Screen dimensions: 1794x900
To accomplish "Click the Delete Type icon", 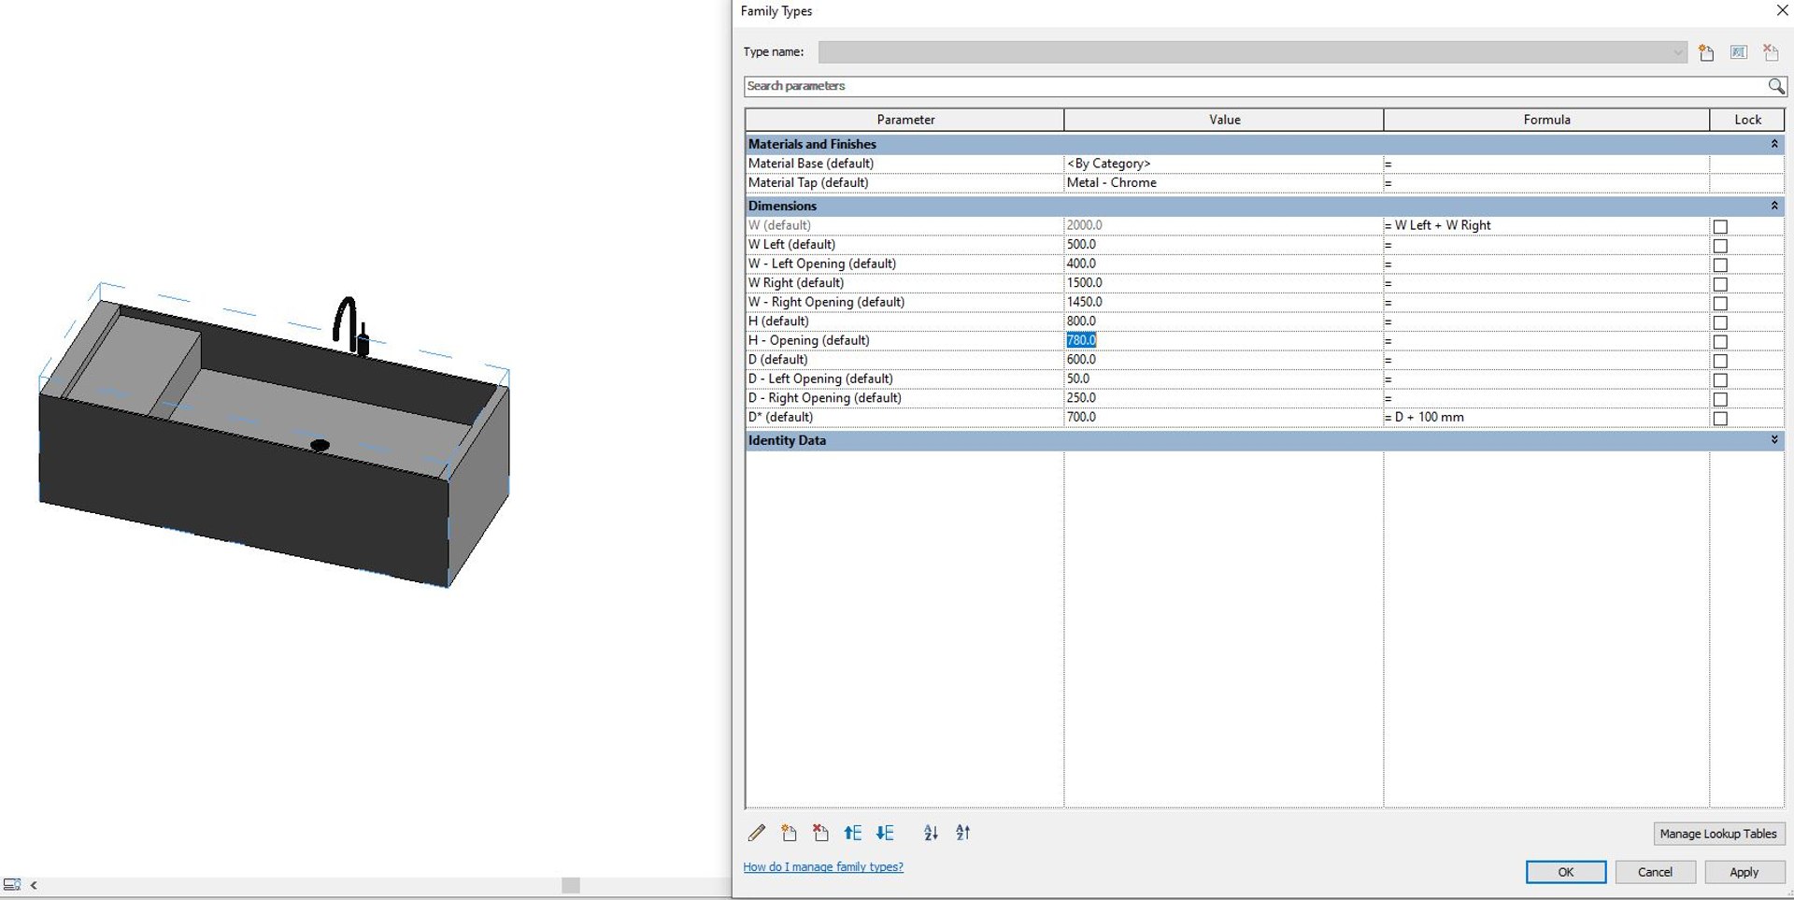I will click(1770, 52).
